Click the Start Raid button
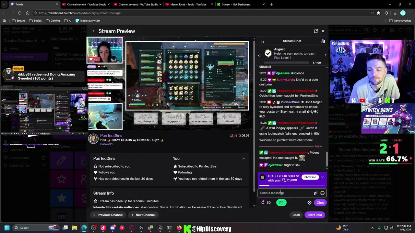The width and height of the screenshot is (415, 233). coord(315,215)
